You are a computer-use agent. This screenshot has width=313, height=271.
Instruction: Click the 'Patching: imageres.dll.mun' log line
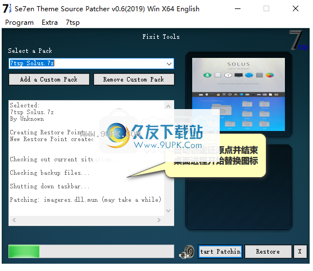coord(85,200)
